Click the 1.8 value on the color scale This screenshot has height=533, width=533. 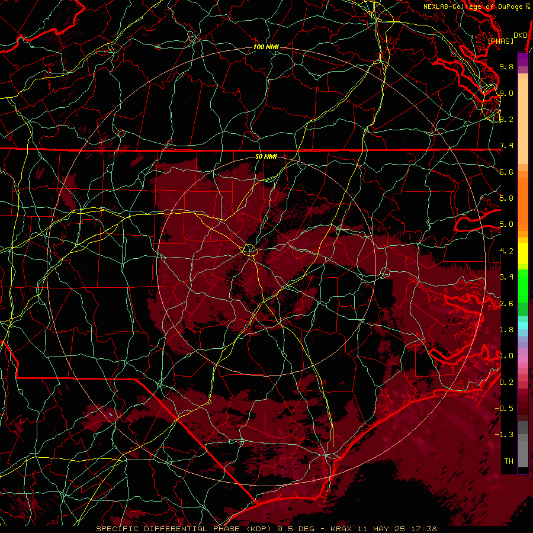tap(506, 330)
